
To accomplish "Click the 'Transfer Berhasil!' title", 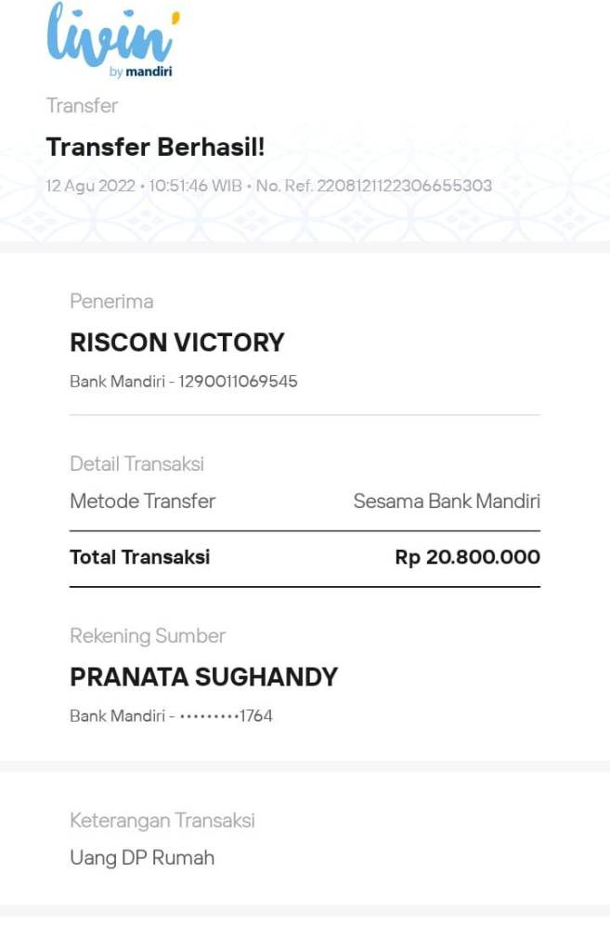I will [158, 147].
